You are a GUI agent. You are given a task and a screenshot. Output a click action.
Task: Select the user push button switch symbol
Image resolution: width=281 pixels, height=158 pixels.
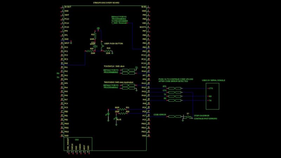[x=102, y=46]
